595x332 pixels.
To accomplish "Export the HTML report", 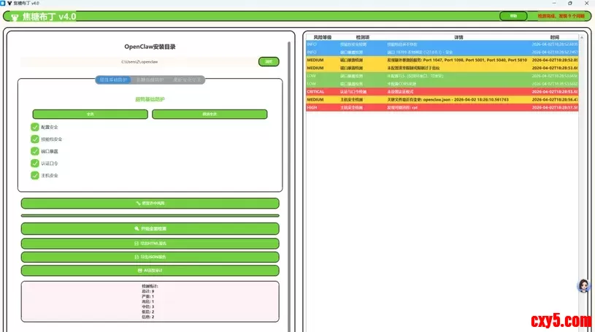I will pyautogui.click(x=150, y=243).
